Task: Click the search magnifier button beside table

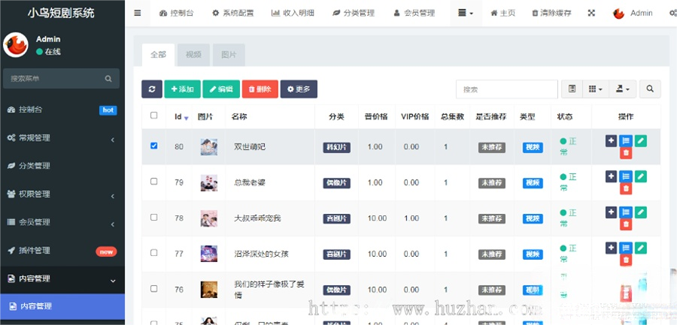Action: (x=650, y=89)
